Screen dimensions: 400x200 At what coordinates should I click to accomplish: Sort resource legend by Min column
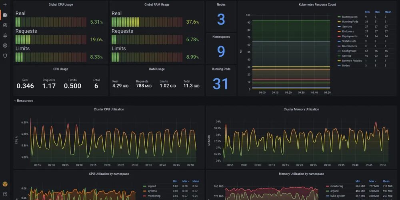pyautogui.click(x=367, y=12)
